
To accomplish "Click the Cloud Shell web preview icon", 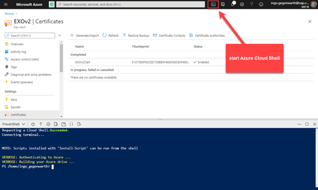I will [79, 124].
